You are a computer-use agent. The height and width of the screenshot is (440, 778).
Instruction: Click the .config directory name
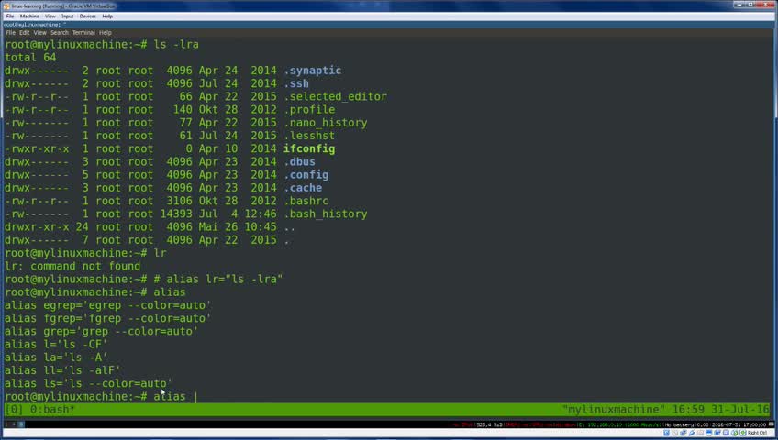[x=306, y=175]
